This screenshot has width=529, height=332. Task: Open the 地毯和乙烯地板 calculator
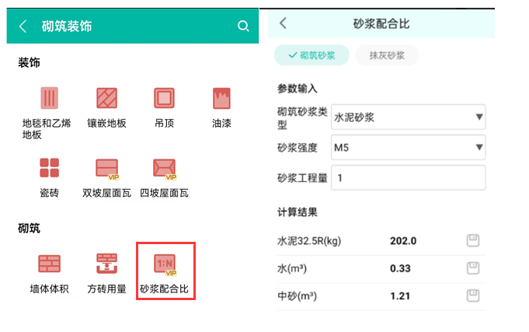point(50,99)
